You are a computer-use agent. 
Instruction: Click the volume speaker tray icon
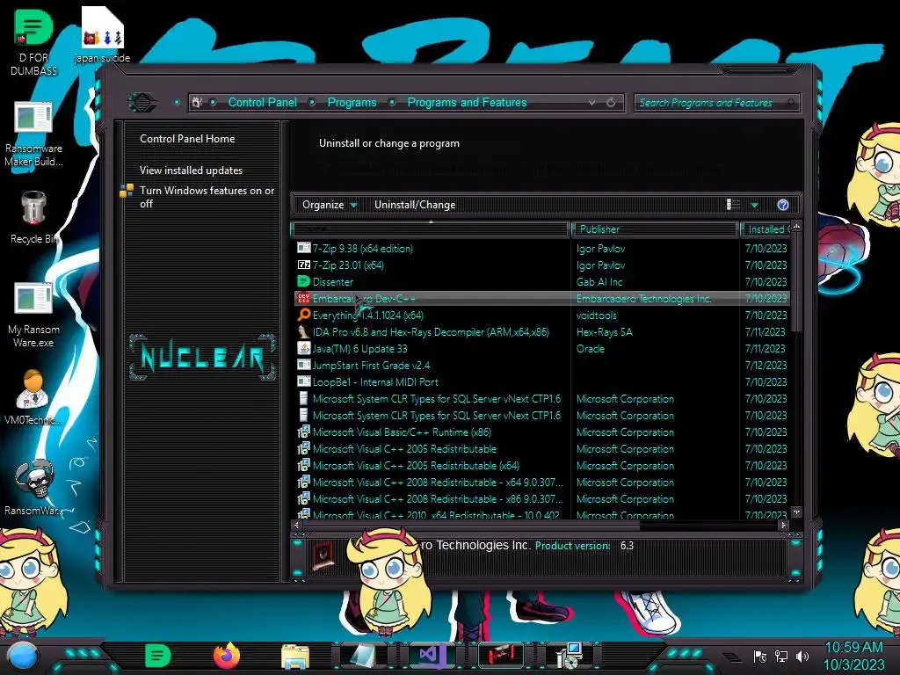coord(802,656)
